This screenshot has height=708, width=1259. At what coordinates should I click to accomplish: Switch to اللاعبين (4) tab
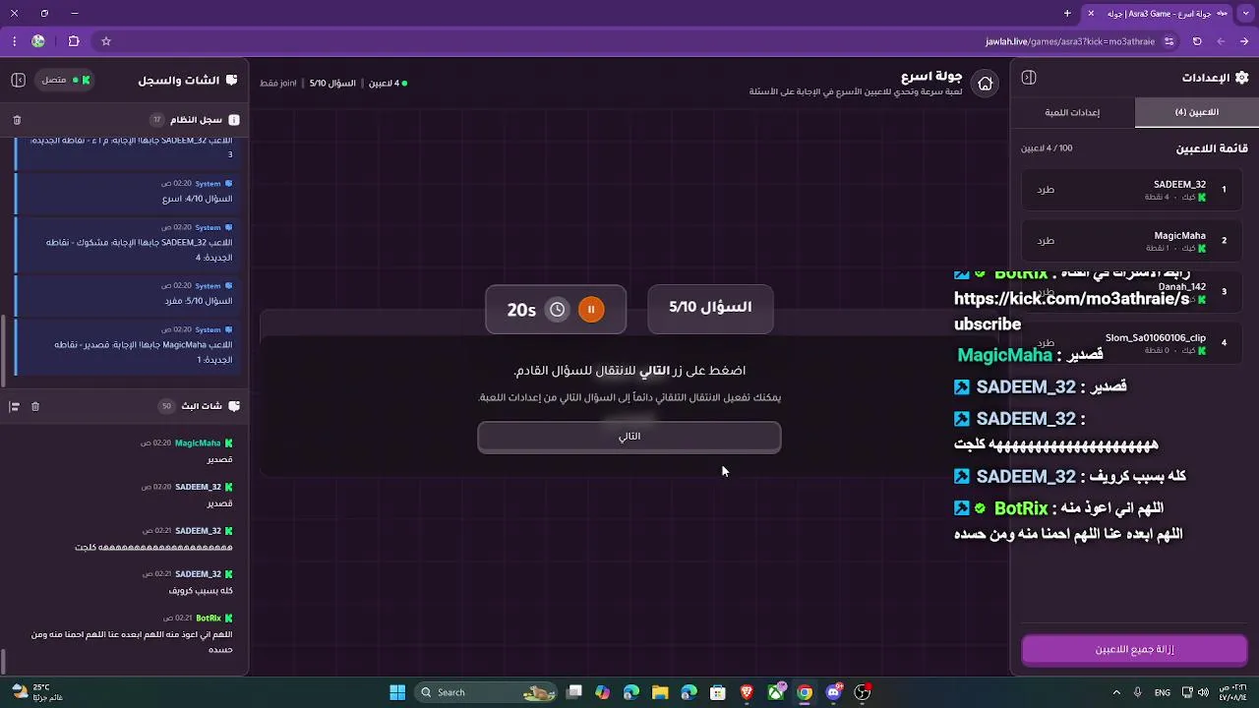coord(1197,112)
